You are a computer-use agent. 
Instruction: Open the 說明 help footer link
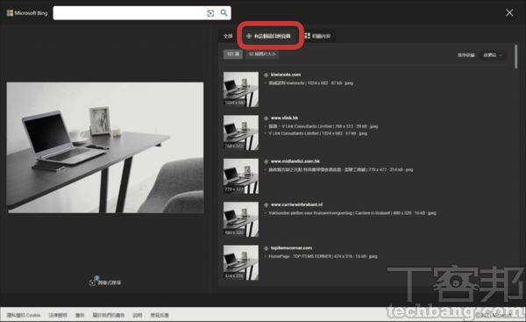pyautogui.click(x=138, y=315)
